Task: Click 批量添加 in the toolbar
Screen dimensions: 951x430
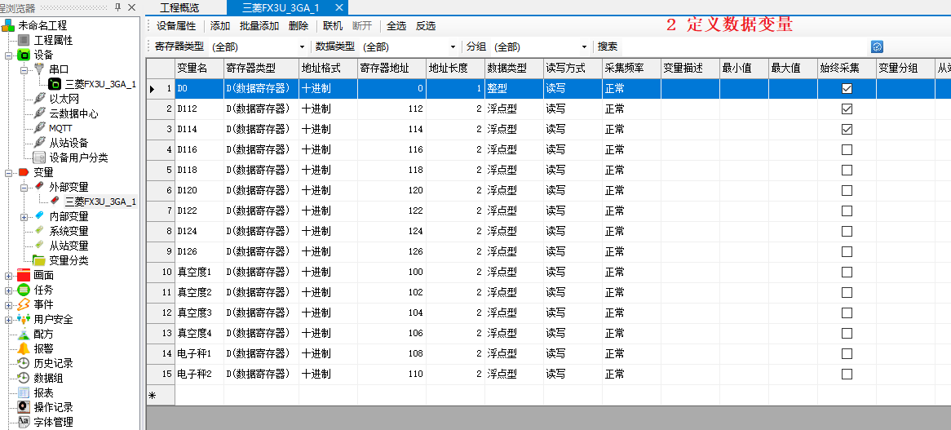Action: click(x=259, y=26)
